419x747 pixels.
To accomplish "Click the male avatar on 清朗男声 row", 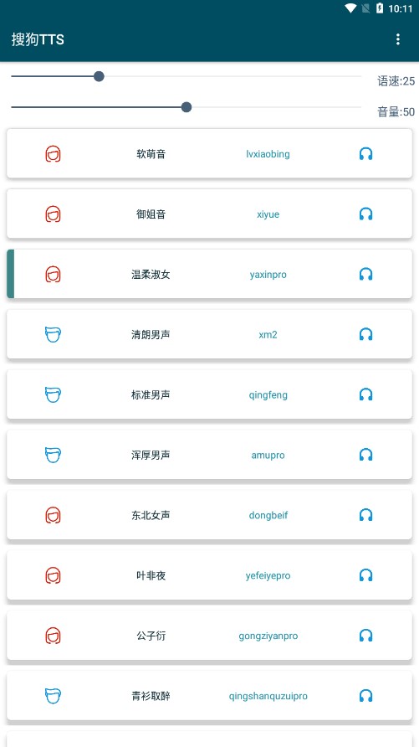I will [x=54, y=334].
